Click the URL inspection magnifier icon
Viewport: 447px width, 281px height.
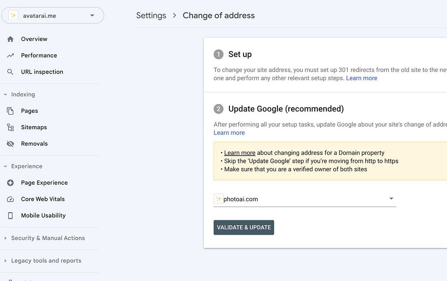click(x=10, y=72)
